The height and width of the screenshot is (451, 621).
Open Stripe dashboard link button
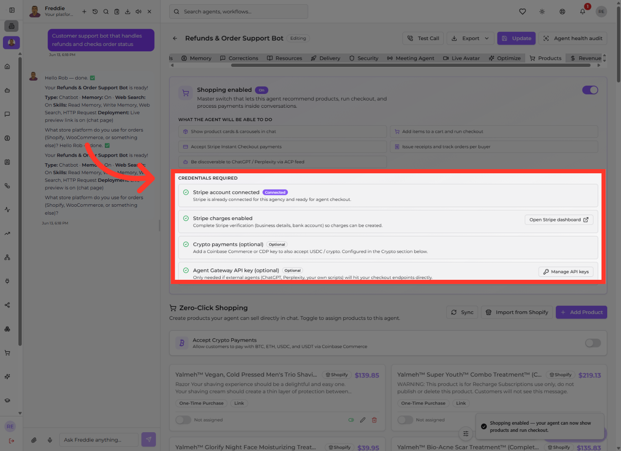559,220
